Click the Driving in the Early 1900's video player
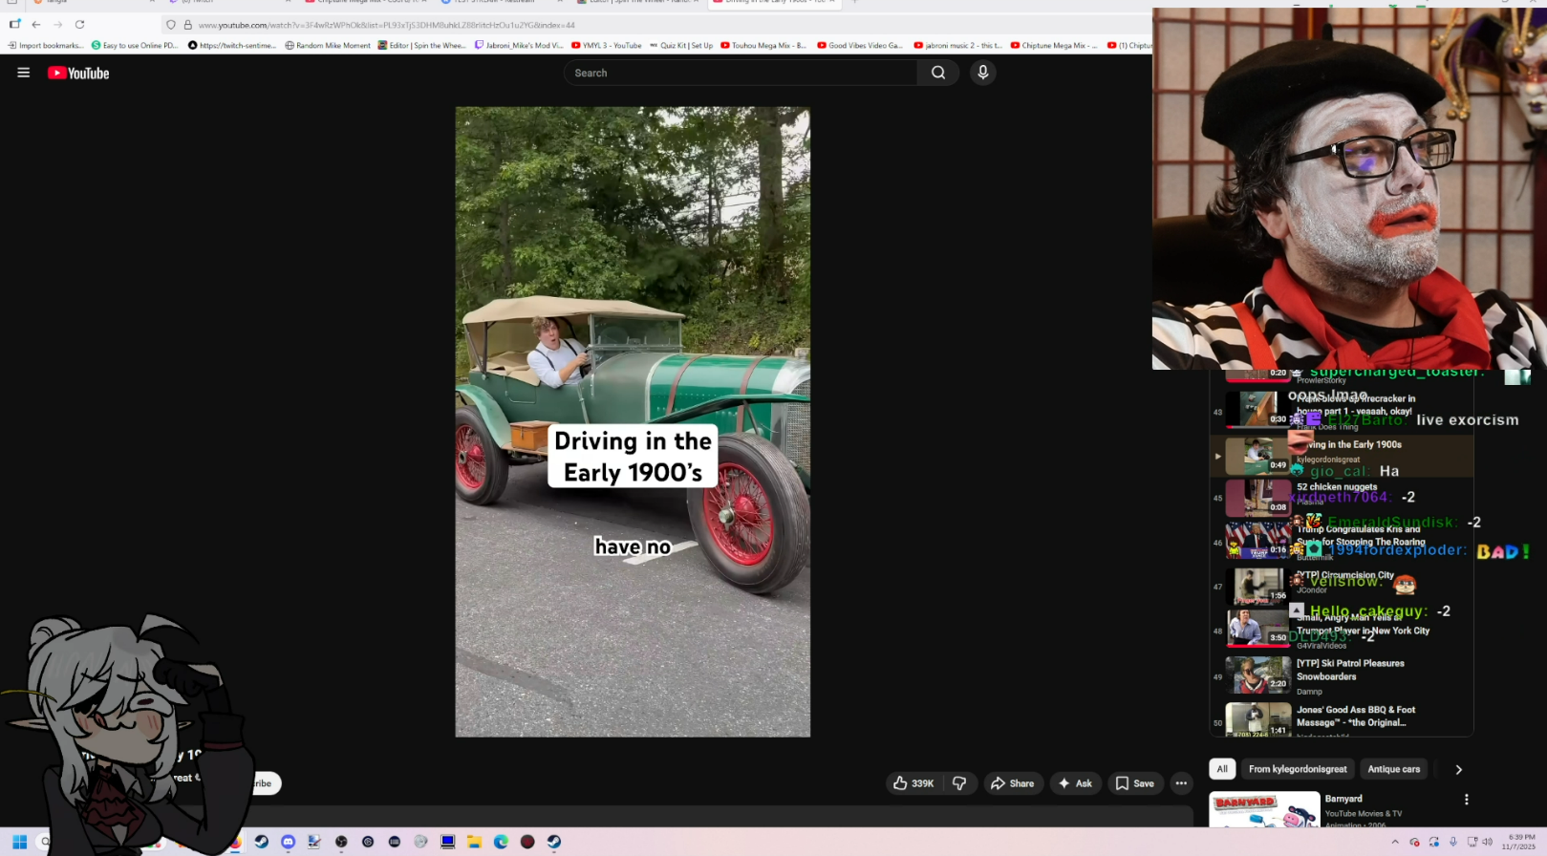Image resolution: width=1547 pixels, height=856 pixels. click(x=633, y=421)
